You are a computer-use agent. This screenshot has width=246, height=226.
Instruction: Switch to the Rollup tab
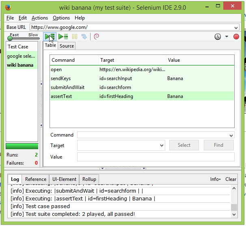click(x=89, y=179)
